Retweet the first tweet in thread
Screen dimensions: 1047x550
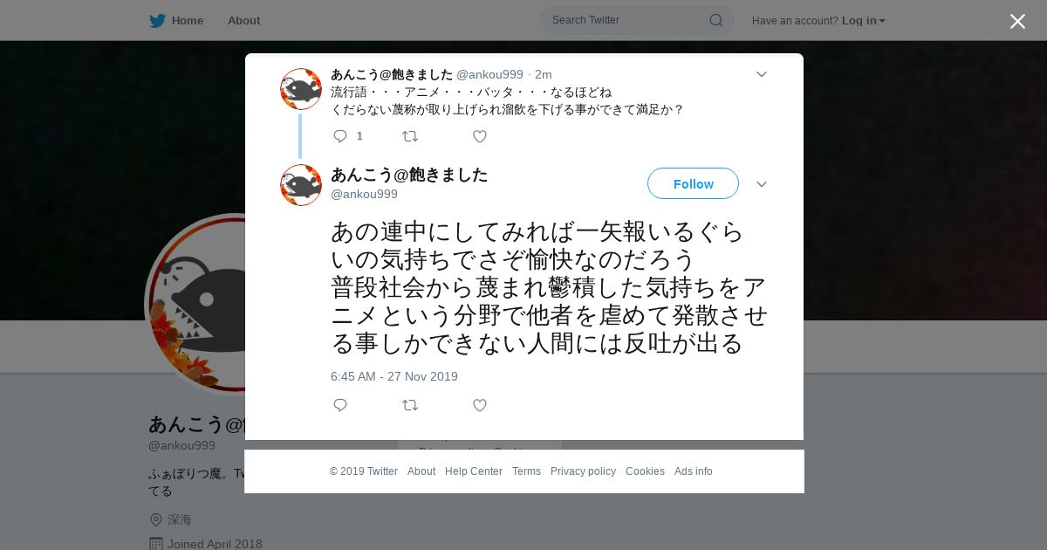coord(410,136)
